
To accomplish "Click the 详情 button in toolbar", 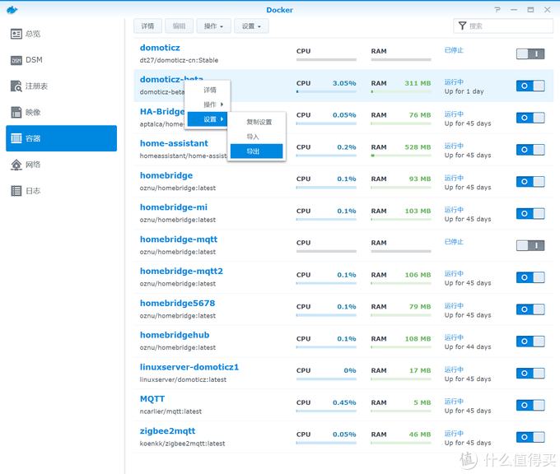I will (147, 26).
